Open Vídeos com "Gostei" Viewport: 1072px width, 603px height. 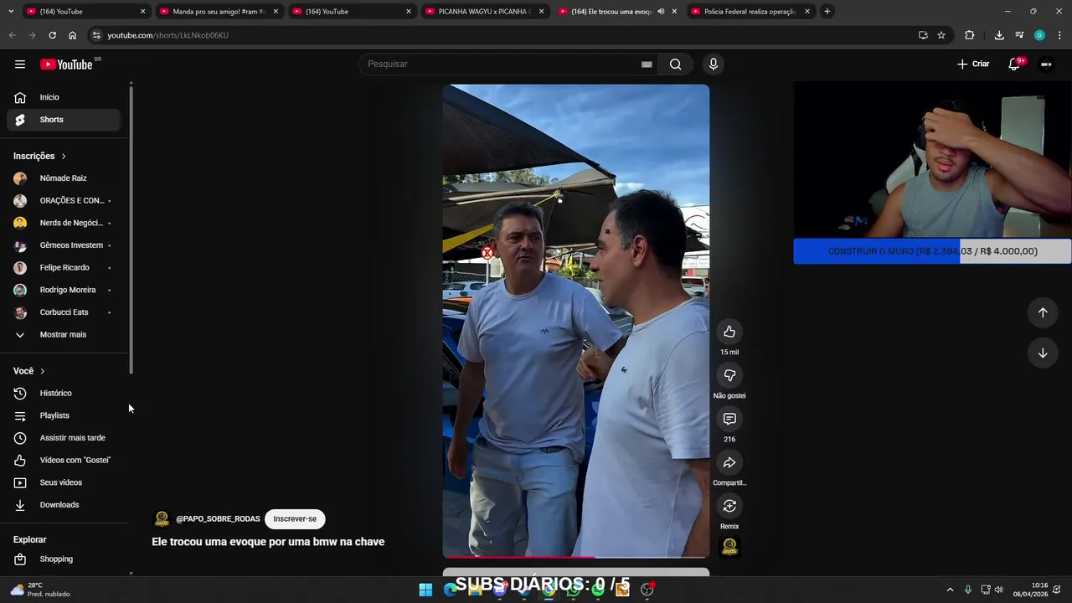pyautogui.click(x=63, y=460)
